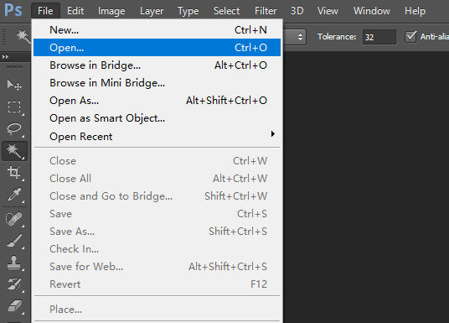Select the Clone Stamp tool
The height and width of the screenshot is (323, 449).
coord(14,263)
